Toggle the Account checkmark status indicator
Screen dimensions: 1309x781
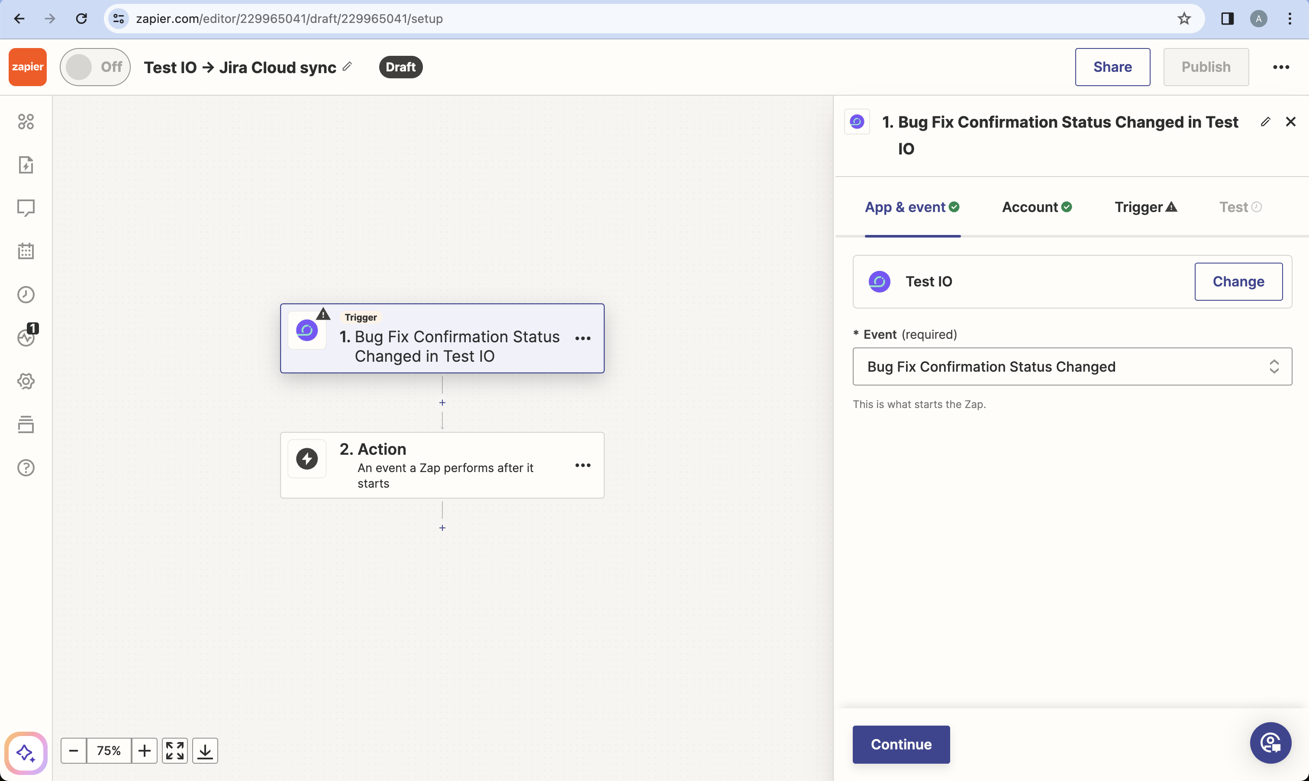tap(1068, 206)
